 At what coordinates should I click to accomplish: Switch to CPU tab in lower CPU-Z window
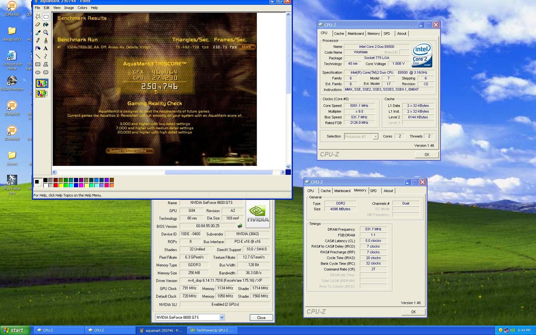(x=311, y=191)
